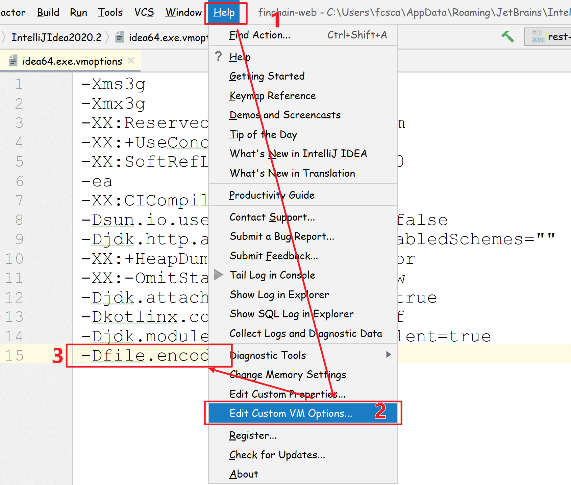Place cursor on the -Xms3g line

113,84
